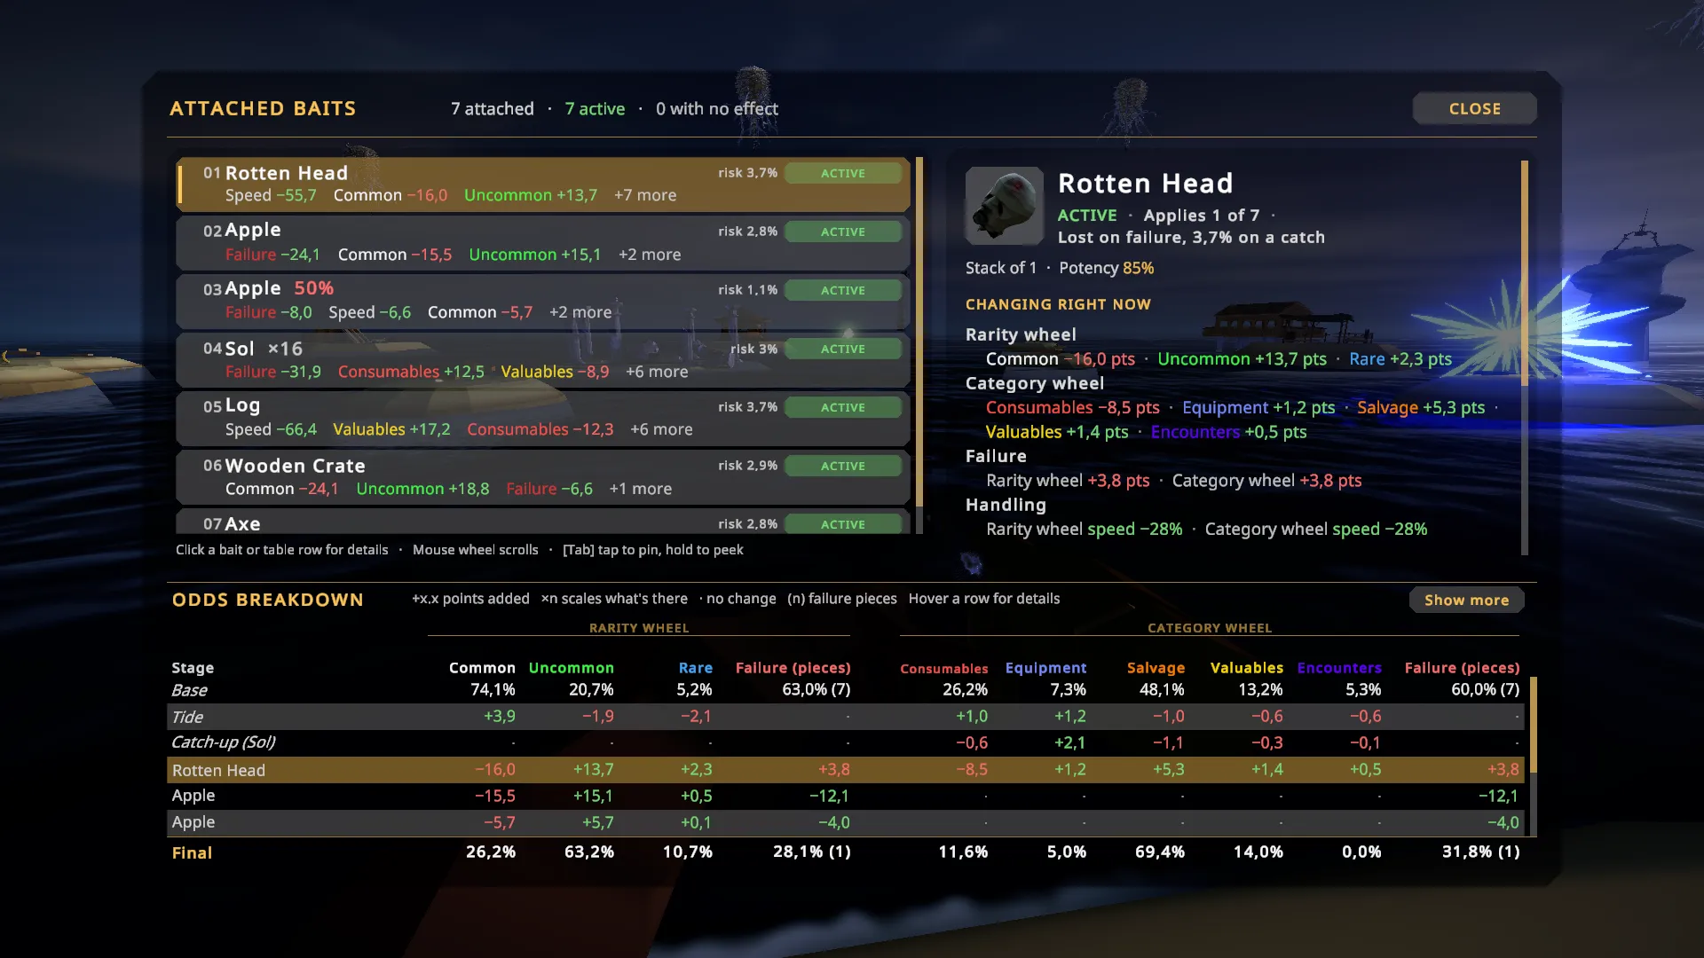This screenshot has width=1704, height=958.
Task: Select the Catch-up (Sol) table row
Action: tap(848, 742)
